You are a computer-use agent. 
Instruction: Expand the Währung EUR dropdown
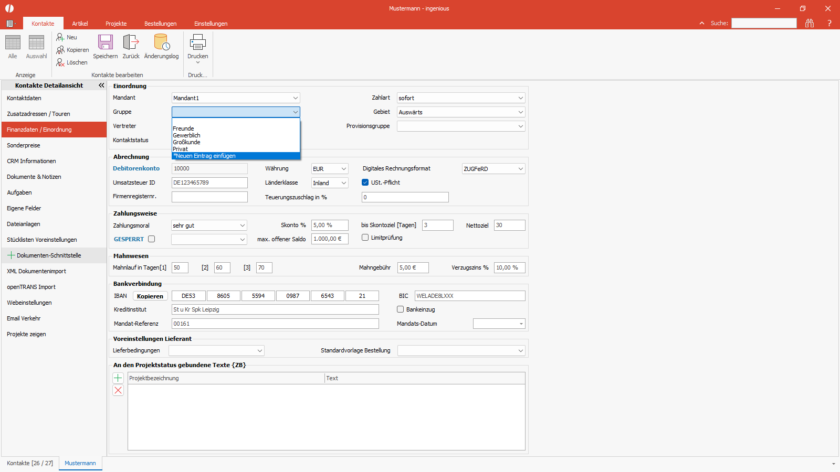pyautogui.click(x=344, y=169)
